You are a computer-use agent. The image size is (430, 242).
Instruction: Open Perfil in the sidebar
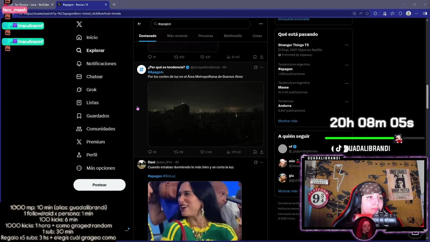(87, 155)
